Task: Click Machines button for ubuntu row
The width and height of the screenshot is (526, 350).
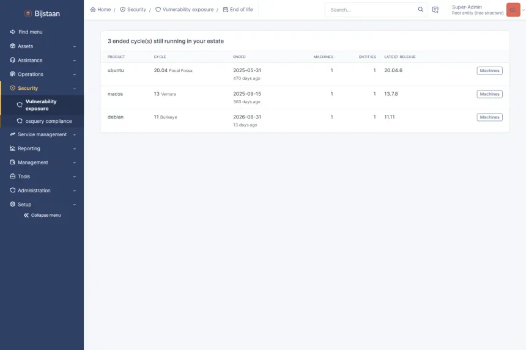Action: pyautogui.click(x=489, y=71)
